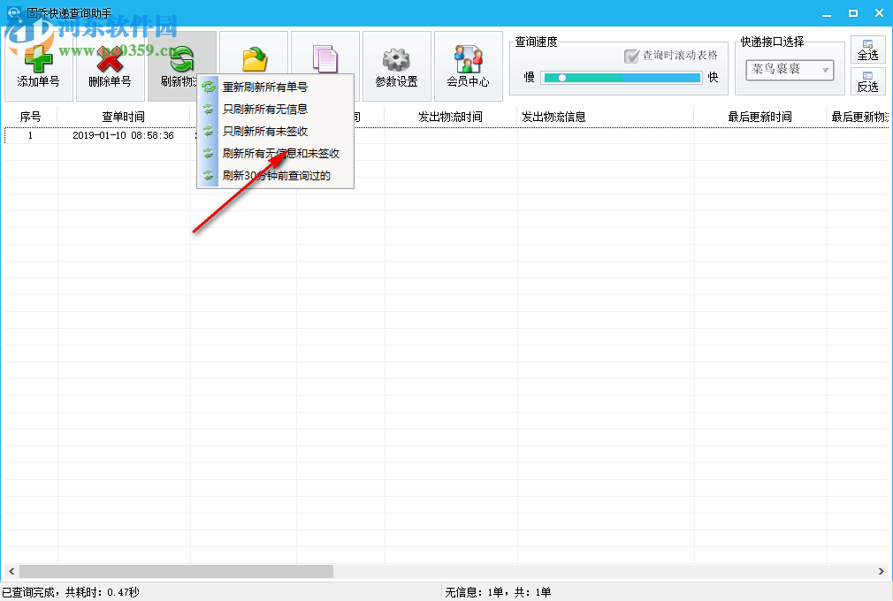Choose 只刷新所有无信息 menu entry

point(267,110)
